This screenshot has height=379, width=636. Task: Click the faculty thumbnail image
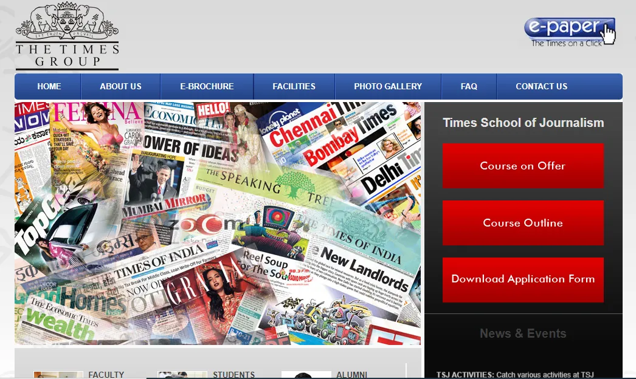pyautogui.click(x=58, y=375)
